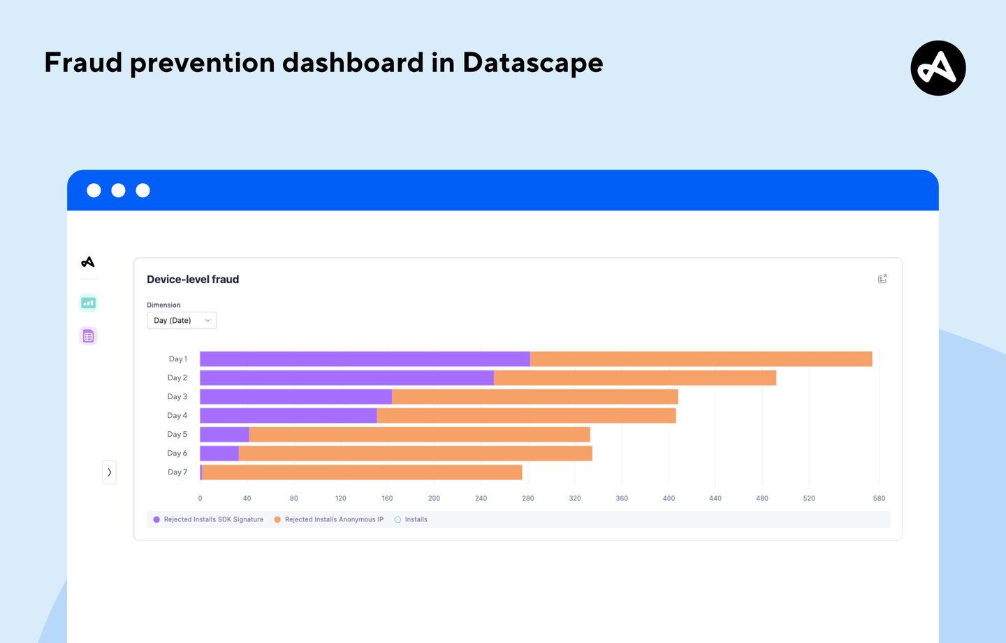
Task: Open the Day (Date) dimension dropdown
Action: tap(182, 320)
